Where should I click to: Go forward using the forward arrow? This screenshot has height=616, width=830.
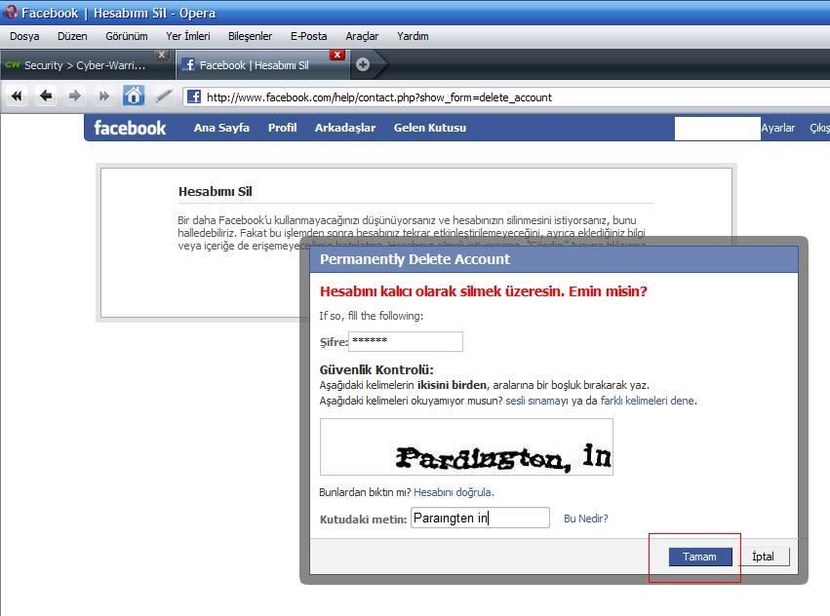(x=75, y=96)
